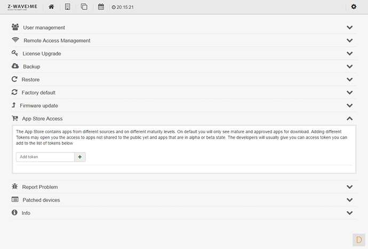Open the settings gear menu
The width and height of the screenshot is (368, 249).
pos(354,7)
